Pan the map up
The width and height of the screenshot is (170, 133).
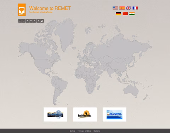27,21
